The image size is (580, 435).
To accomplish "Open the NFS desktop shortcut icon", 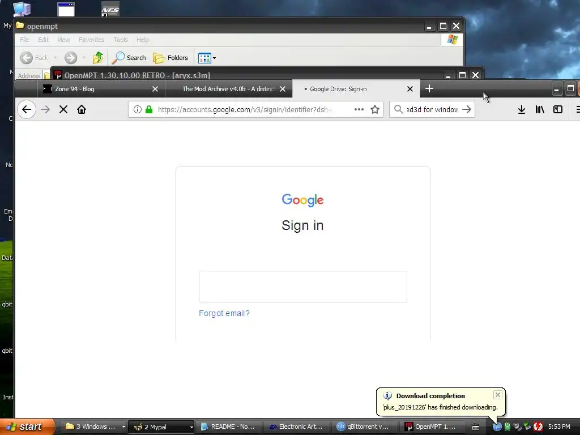I will click(110, 10).
